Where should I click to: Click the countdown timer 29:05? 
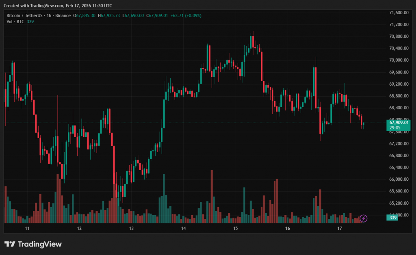point(395,127)
